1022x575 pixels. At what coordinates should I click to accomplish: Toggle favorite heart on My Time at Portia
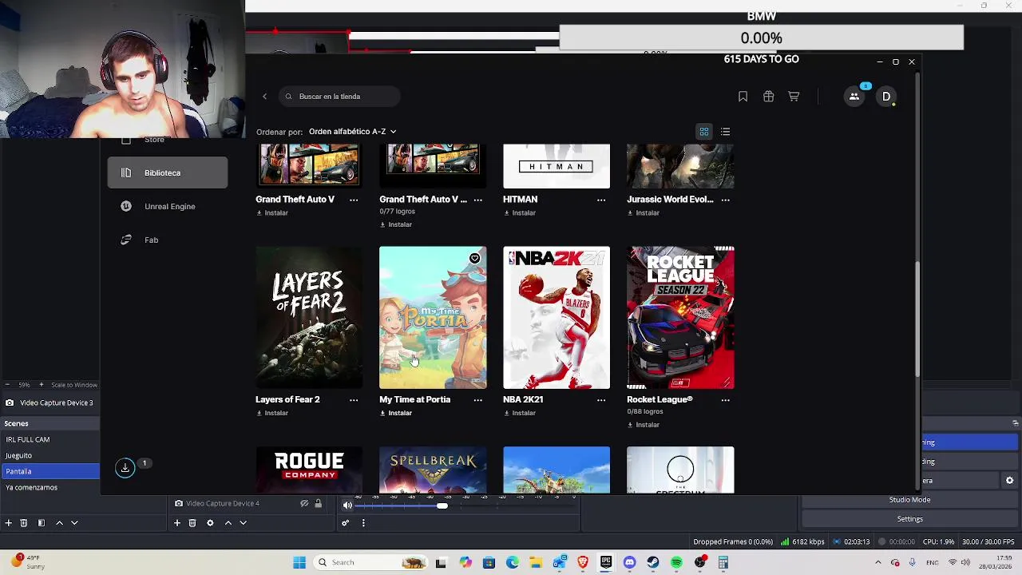(474, 258)
